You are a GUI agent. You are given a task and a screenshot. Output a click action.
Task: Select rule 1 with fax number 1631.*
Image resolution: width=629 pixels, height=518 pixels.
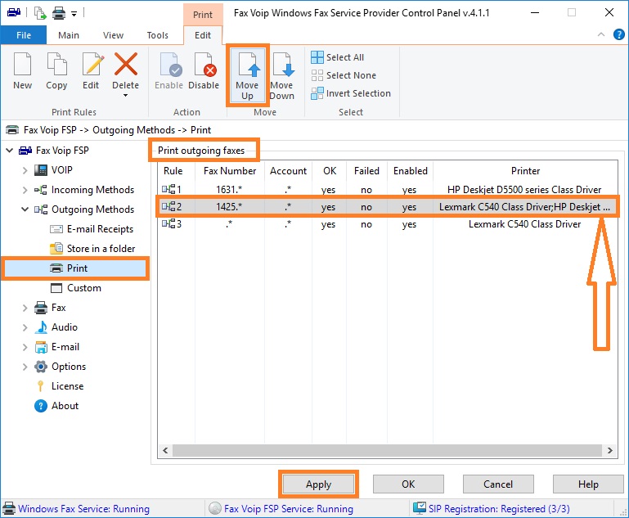[387, 189]
